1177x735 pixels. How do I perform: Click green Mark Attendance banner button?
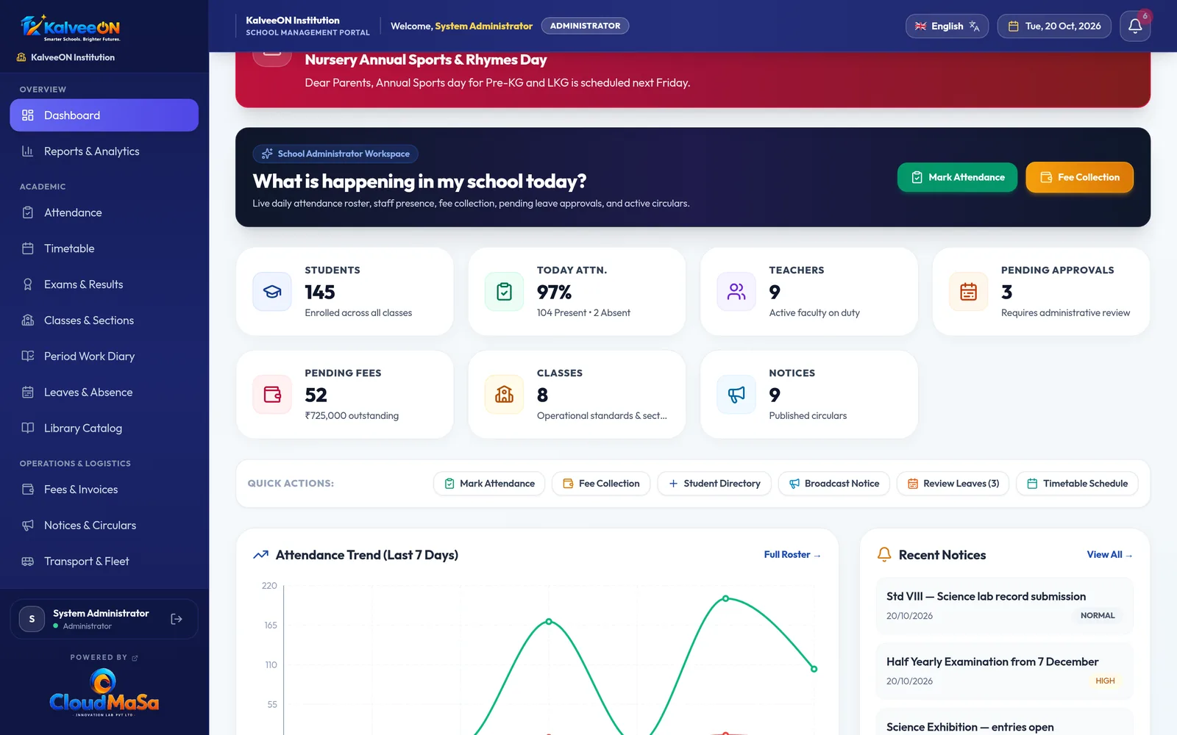[x=957, y=177]
